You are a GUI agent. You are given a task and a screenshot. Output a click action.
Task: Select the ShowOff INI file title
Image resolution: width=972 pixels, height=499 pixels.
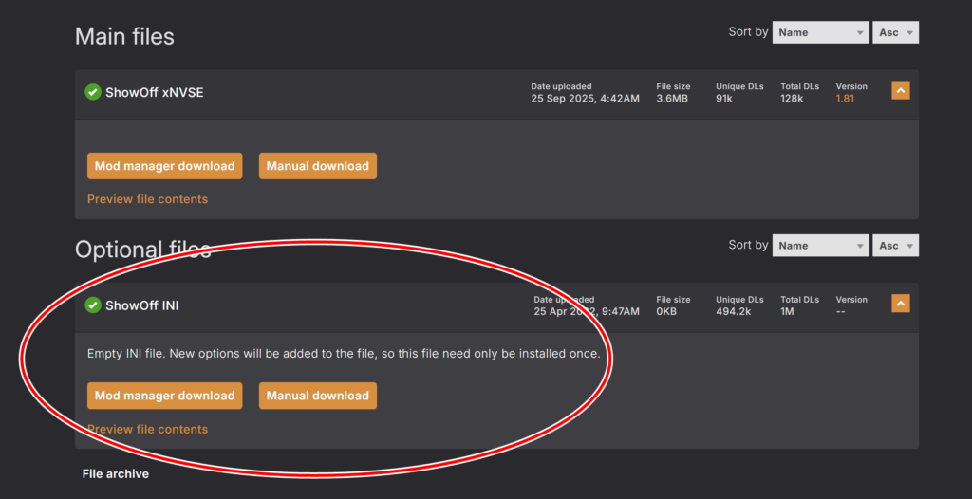click(141, 305)
